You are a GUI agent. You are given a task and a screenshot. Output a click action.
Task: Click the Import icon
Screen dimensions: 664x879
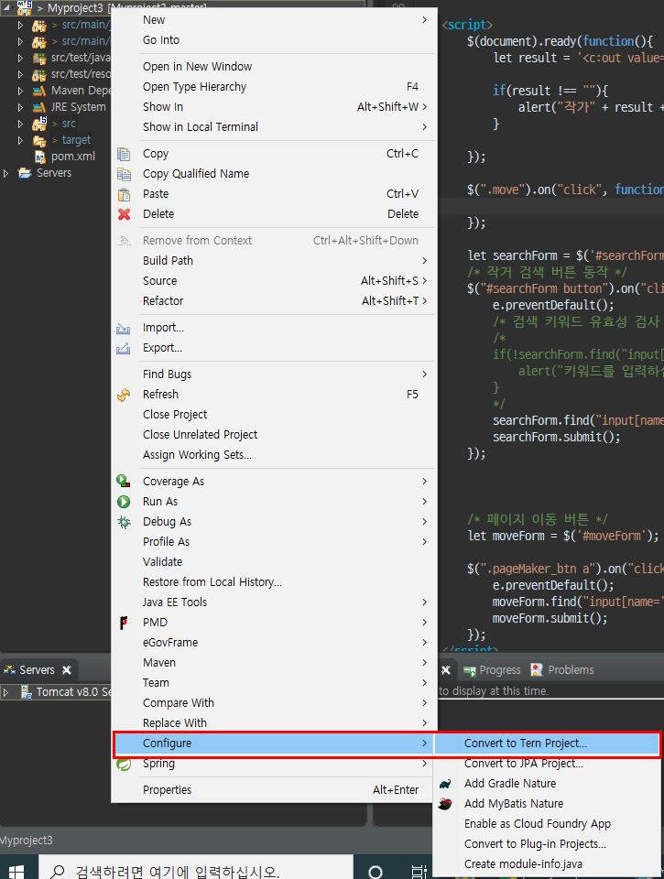click(124, 328)
